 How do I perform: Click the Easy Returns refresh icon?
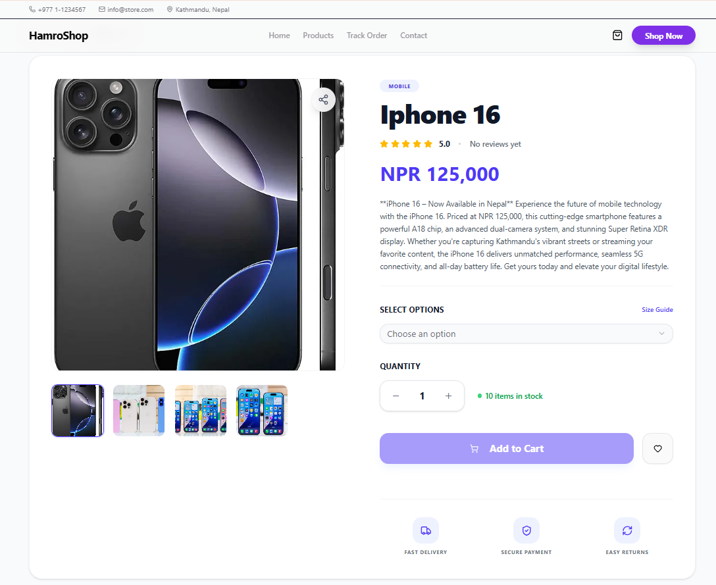pyautogui.click(x=627, y=530)
